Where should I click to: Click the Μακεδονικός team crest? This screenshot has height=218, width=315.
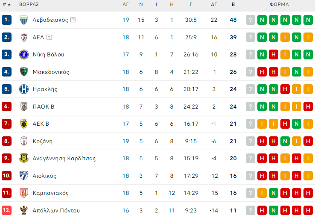(x=24, y=72)
